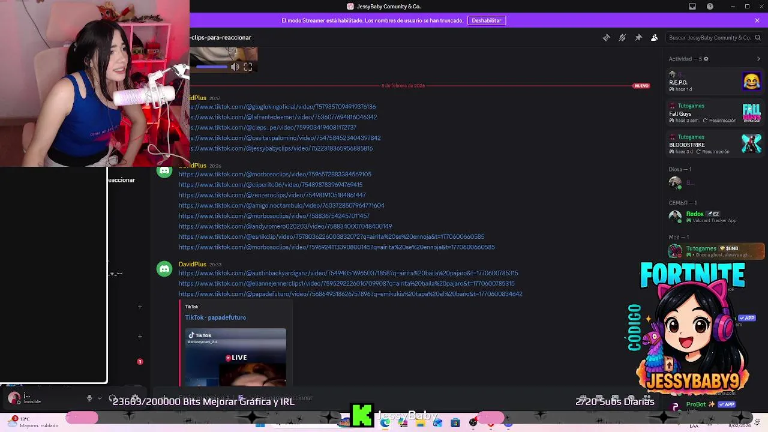Toggle the microphone mute in user panel
Screen dimensions: 768x432
89,398
